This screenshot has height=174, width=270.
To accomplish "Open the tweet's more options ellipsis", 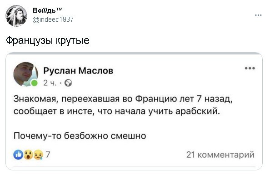I will click(x=258, y=15).
